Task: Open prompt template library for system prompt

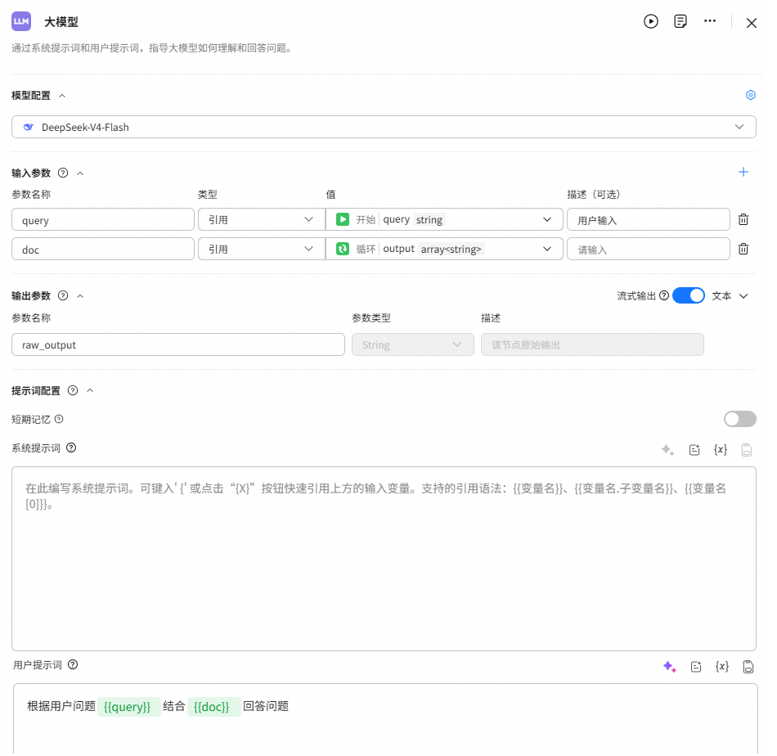Action: [694, 450]
